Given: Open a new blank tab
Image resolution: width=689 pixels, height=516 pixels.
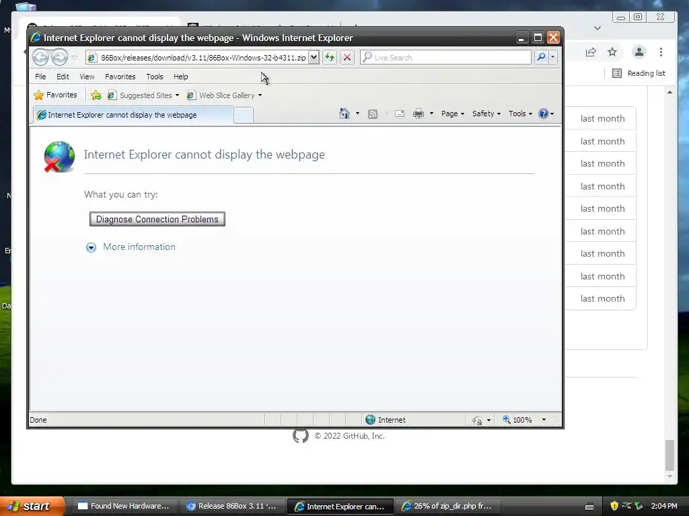Looking at the screenshot, I should 244,116.
